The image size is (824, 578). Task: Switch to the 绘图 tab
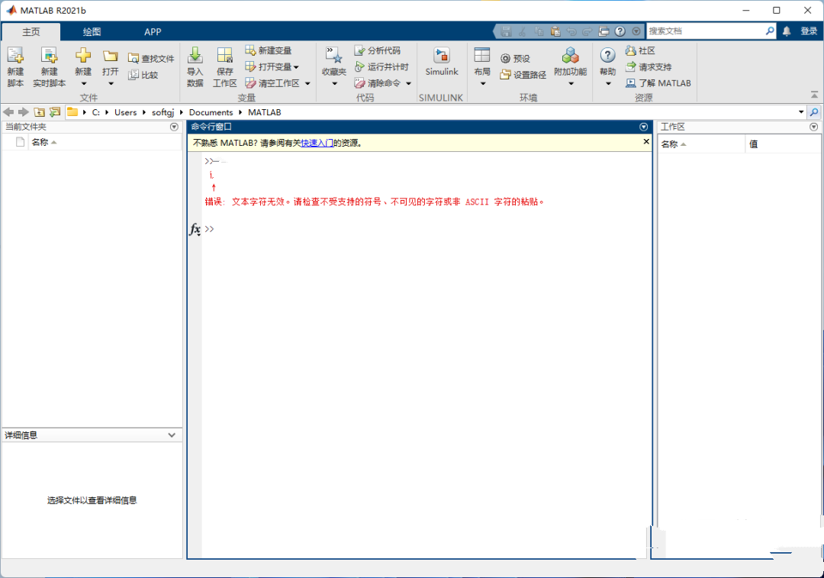point(92,31)
